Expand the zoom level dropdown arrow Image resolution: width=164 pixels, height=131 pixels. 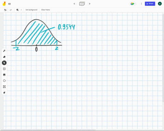pos(21,10)
